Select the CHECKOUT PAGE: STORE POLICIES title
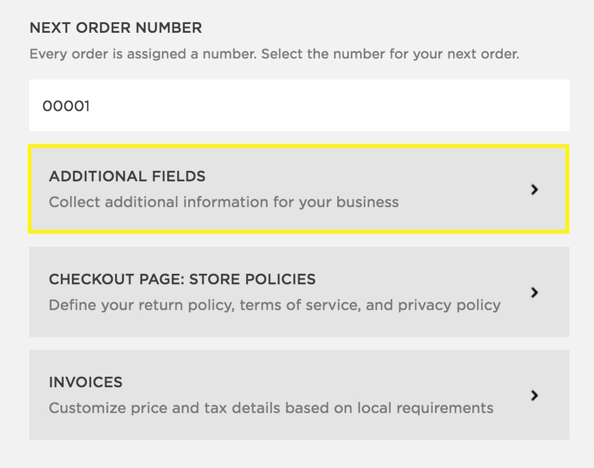 182,279
